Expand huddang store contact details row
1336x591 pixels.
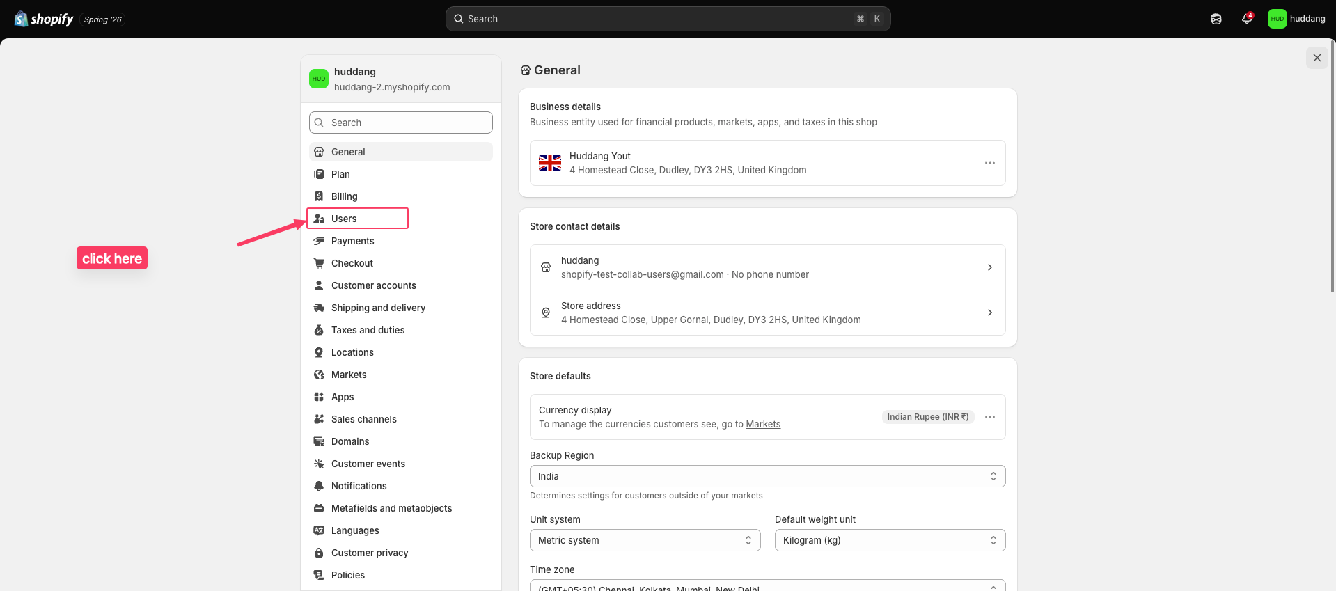tap(768, 267)
